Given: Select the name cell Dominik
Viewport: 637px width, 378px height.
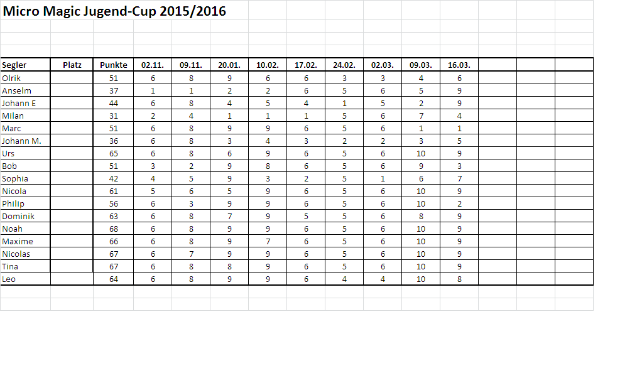Looking at the screenshot, I should pos(25,217).
